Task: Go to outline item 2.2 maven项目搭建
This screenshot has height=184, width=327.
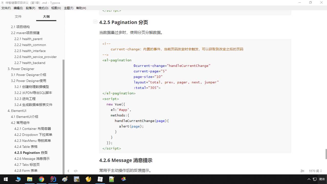Action: tap(25, 33)
